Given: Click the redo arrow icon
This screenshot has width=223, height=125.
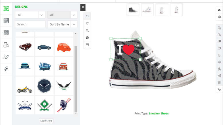Looking at the screenshot, I should click(x=87, y=23).
